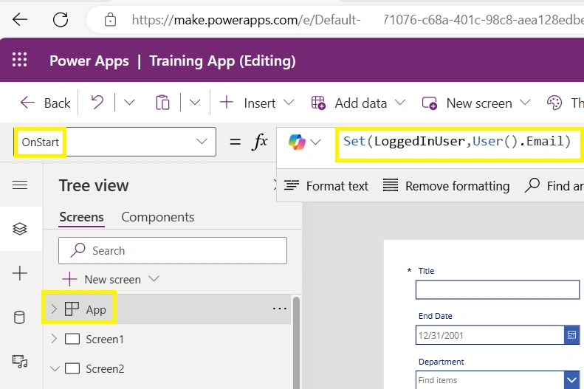Expand Tree view New screen chevron
Image resolution: width=584 pixels, height=389 pixels.
tap(154, 278)
